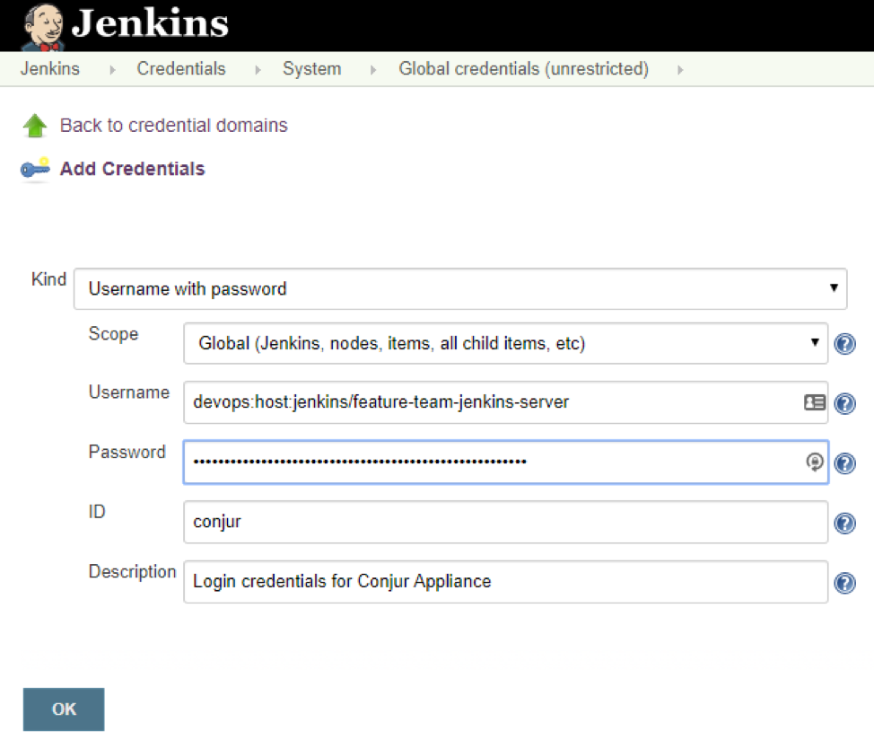Focus the Password input field
Screen dimensions: 874x740
coord(505,462)
